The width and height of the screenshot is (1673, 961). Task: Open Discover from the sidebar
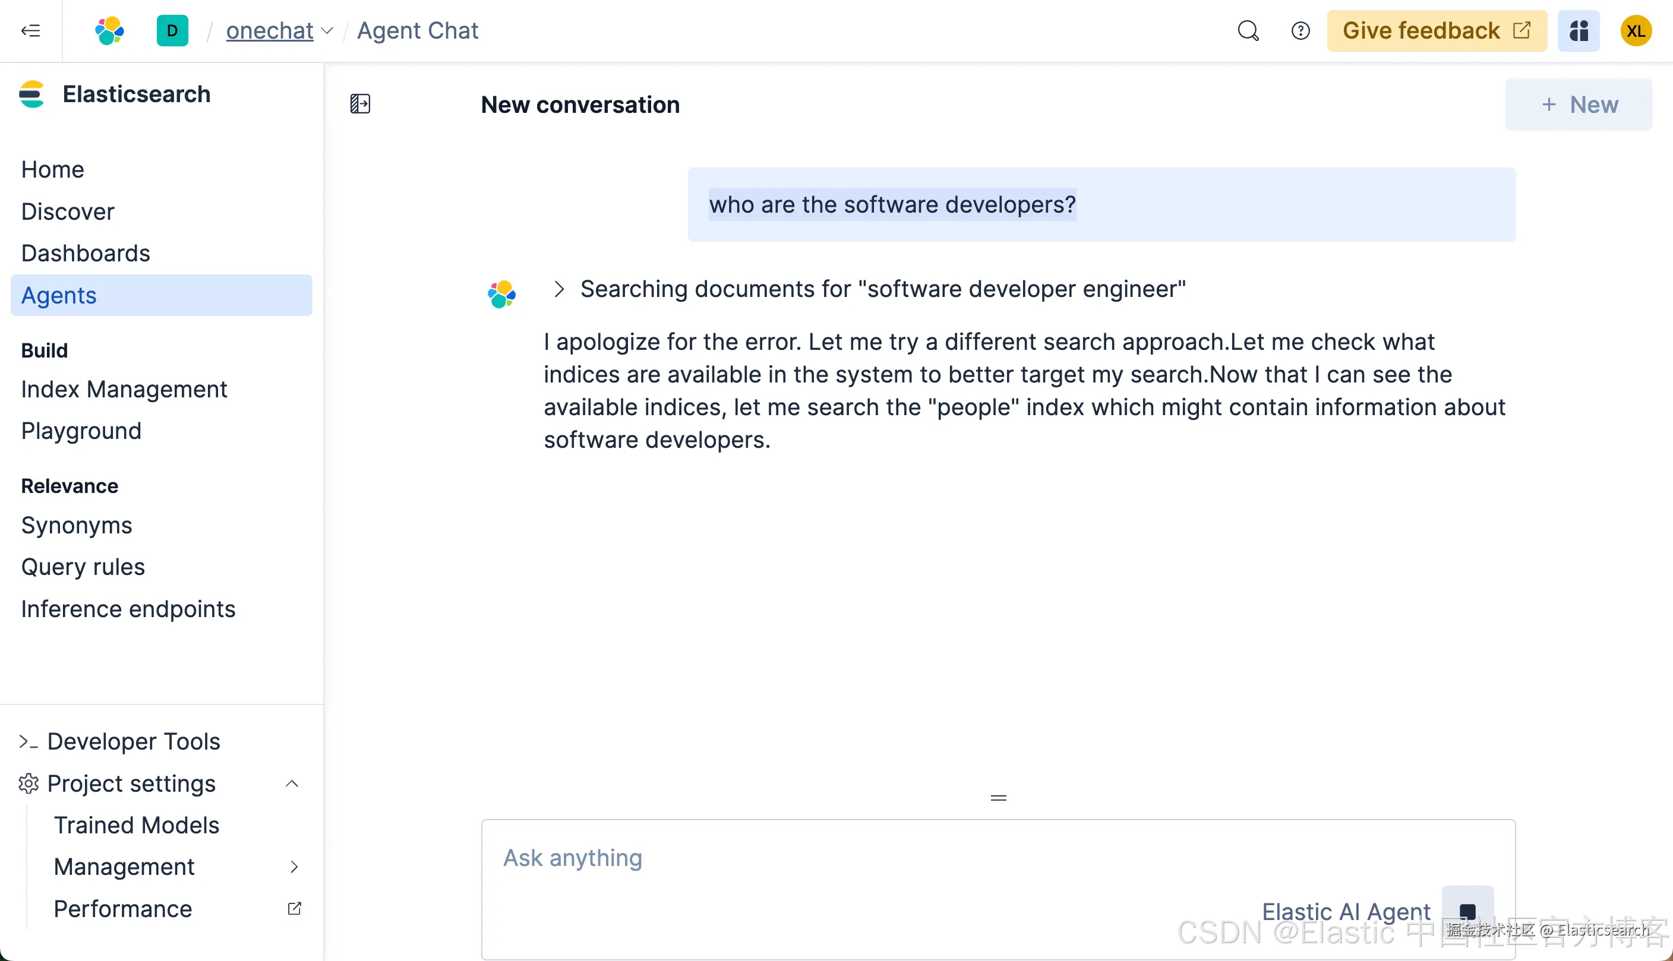point(67,211)
